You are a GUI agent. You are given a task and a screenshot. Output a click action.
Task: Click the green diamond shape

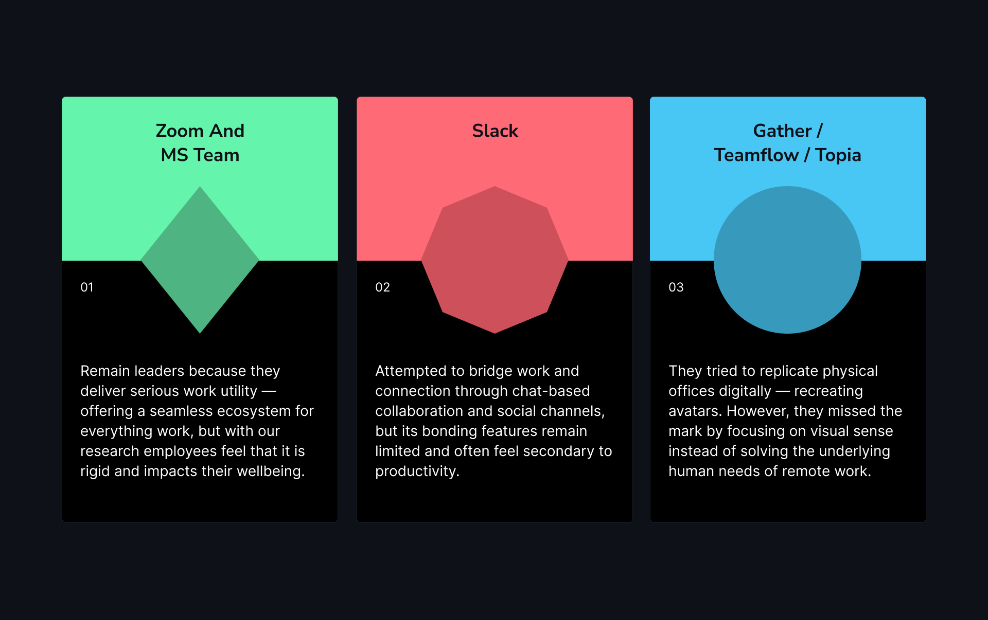(x=200, y=260)
